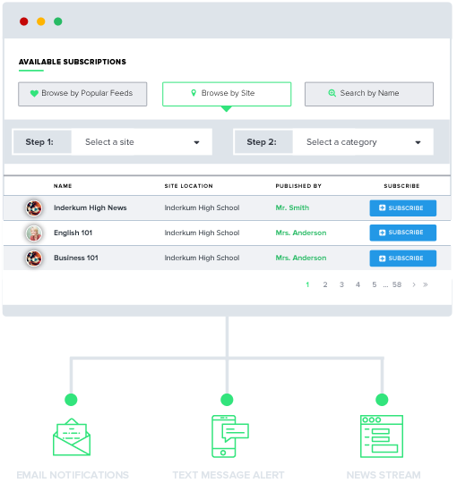Expand the Select a site dropdown
The height and width of the screenshot is (483, 457).
[142, 142]
